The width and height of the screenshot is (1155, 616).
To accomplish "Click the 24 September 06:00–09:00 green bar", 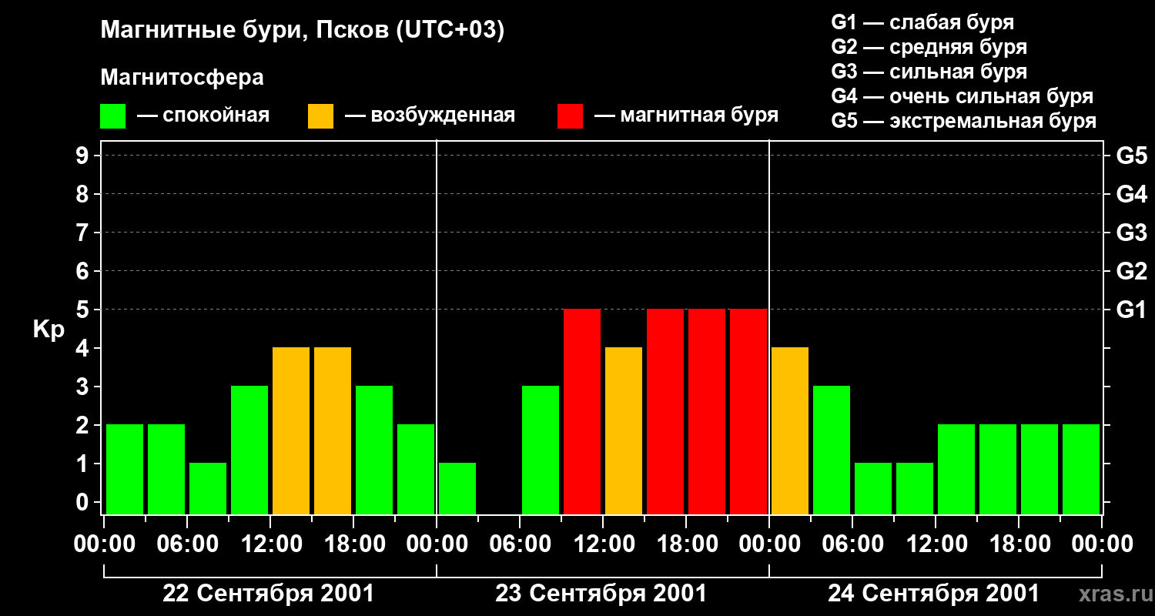I will 873,488.
